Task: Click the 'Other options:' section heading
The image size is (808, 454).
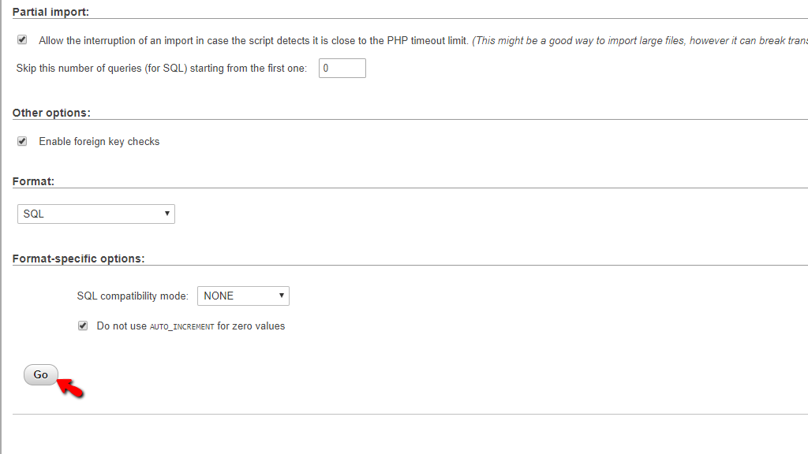Action: point(51,113)
